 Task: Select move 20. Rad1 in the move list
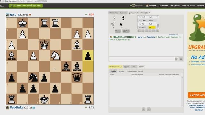[x=144, y=27]
